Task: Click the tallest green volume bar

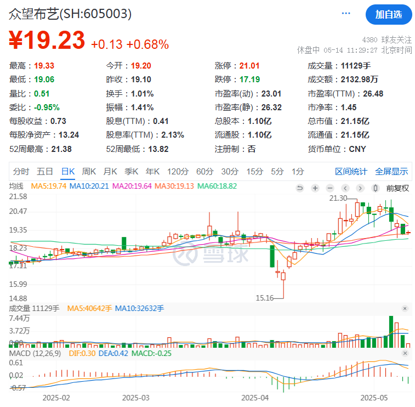Action: pyautogui.click(x=391, y=331)
